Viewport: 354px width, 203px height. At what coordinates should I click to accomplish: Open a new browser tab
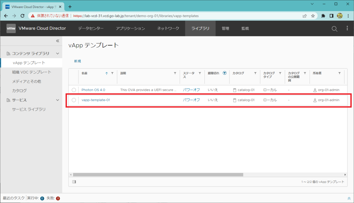coord(70,7)
